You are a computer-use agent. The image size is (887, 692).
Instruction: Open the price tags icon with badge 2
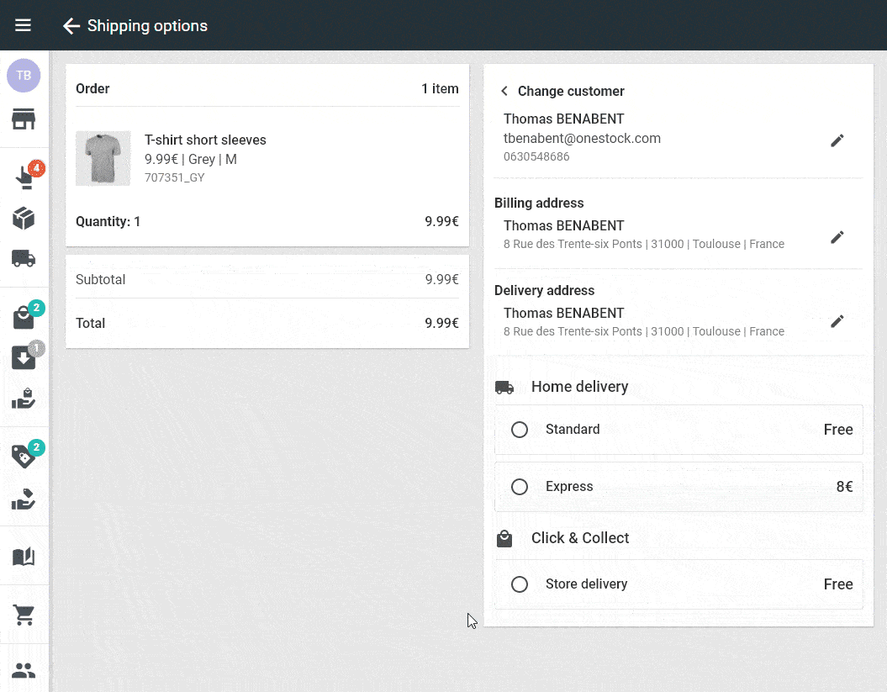coord(24,456)
